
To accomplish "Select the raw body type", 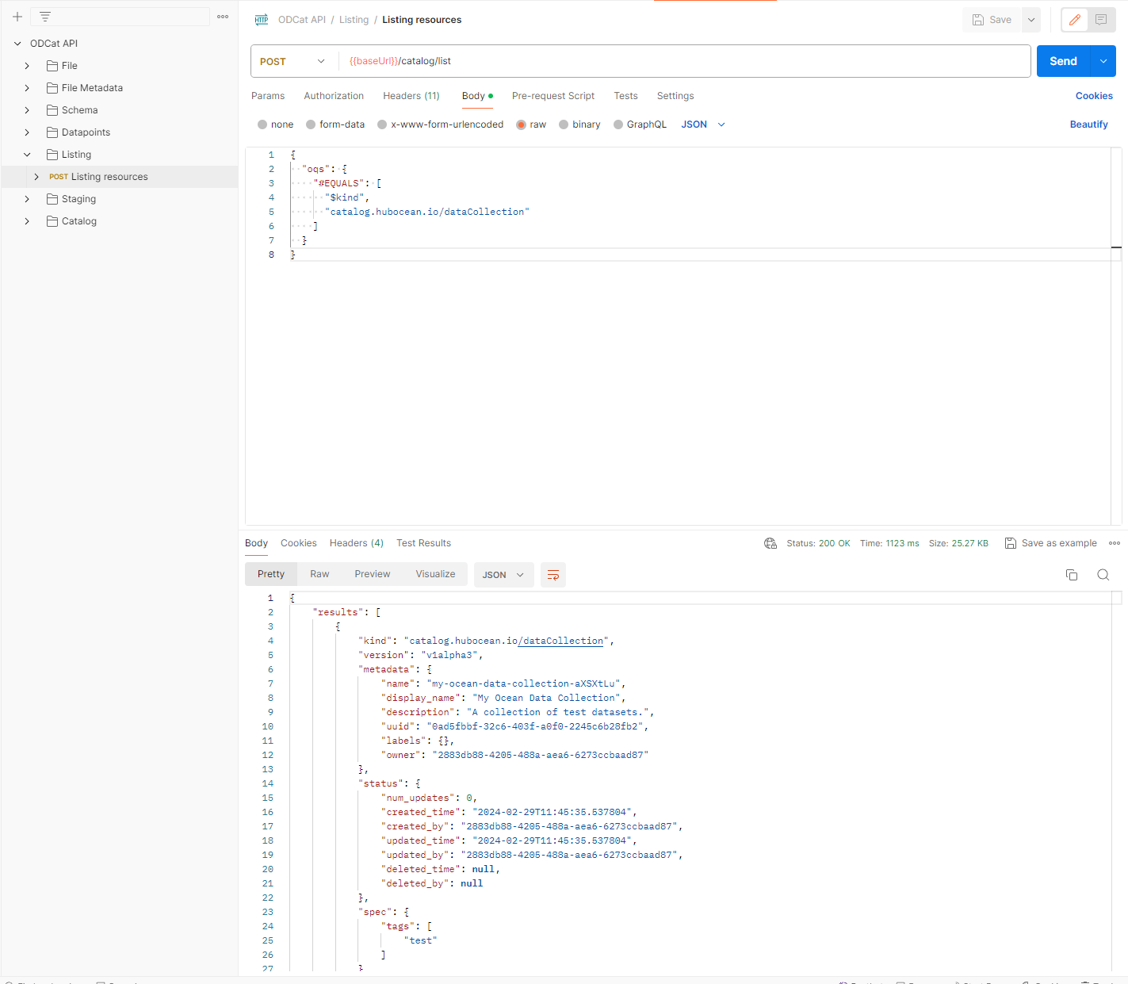I will pos(531,124).
